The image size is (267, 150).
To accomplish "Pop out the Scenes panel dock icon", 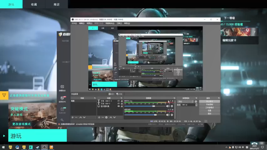I will click(x=95, y=98).
